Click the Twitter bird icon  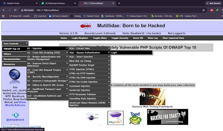(15, 115)
